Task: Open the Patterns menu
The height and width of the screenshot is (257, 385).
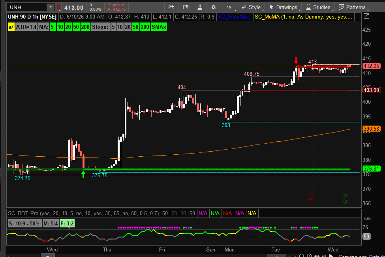Action: (352, 7)
